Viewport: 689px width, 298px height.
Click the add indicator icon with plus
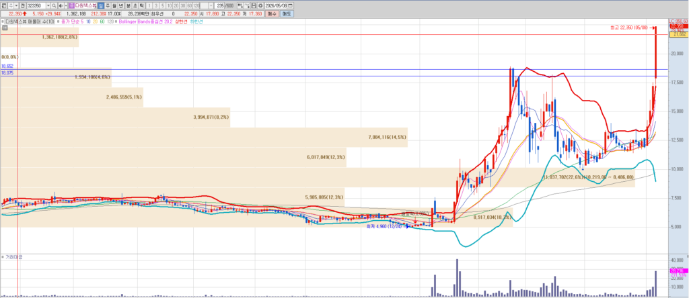(x=240, y=5)
